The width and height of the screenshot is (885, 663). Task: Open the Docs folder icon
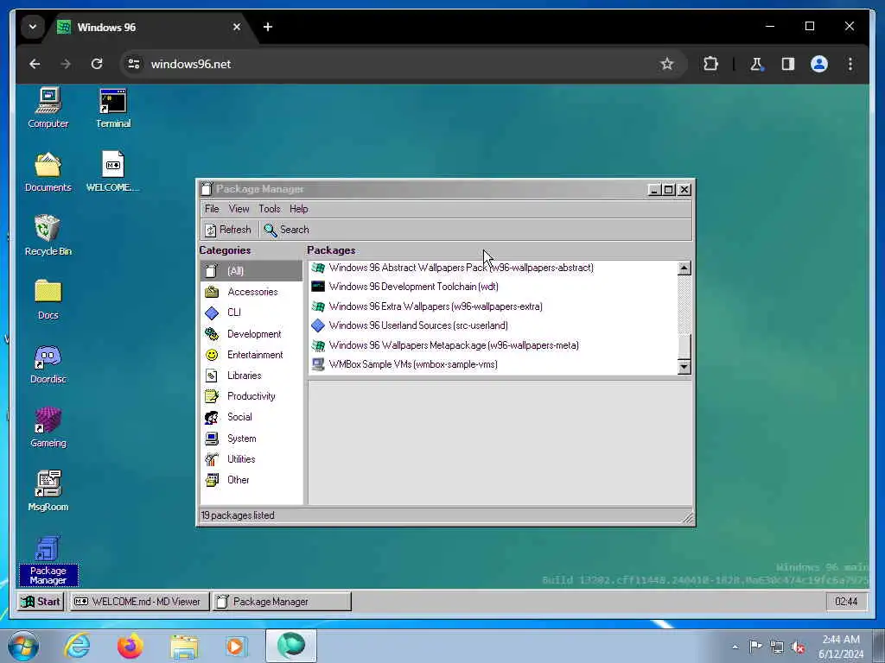[48, 300]
